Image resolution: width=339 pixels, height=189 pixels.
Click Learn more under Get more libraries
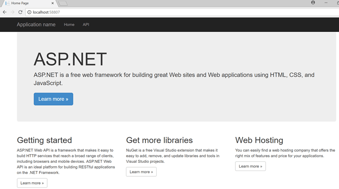coord(141,172)
